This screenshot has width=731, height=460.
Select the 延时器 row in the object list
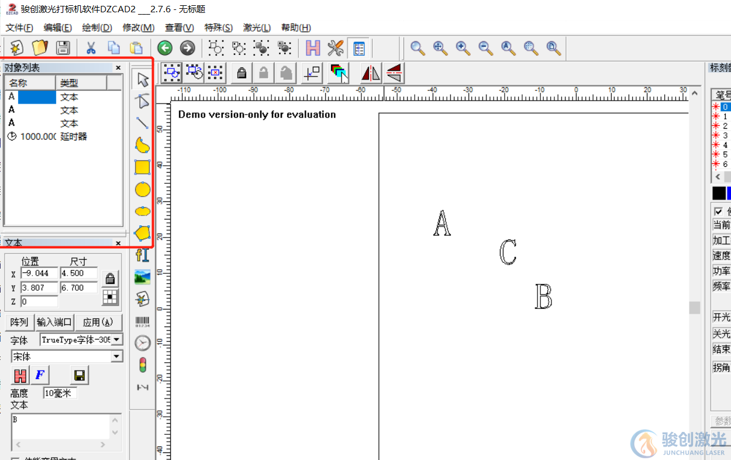[63, 136]
